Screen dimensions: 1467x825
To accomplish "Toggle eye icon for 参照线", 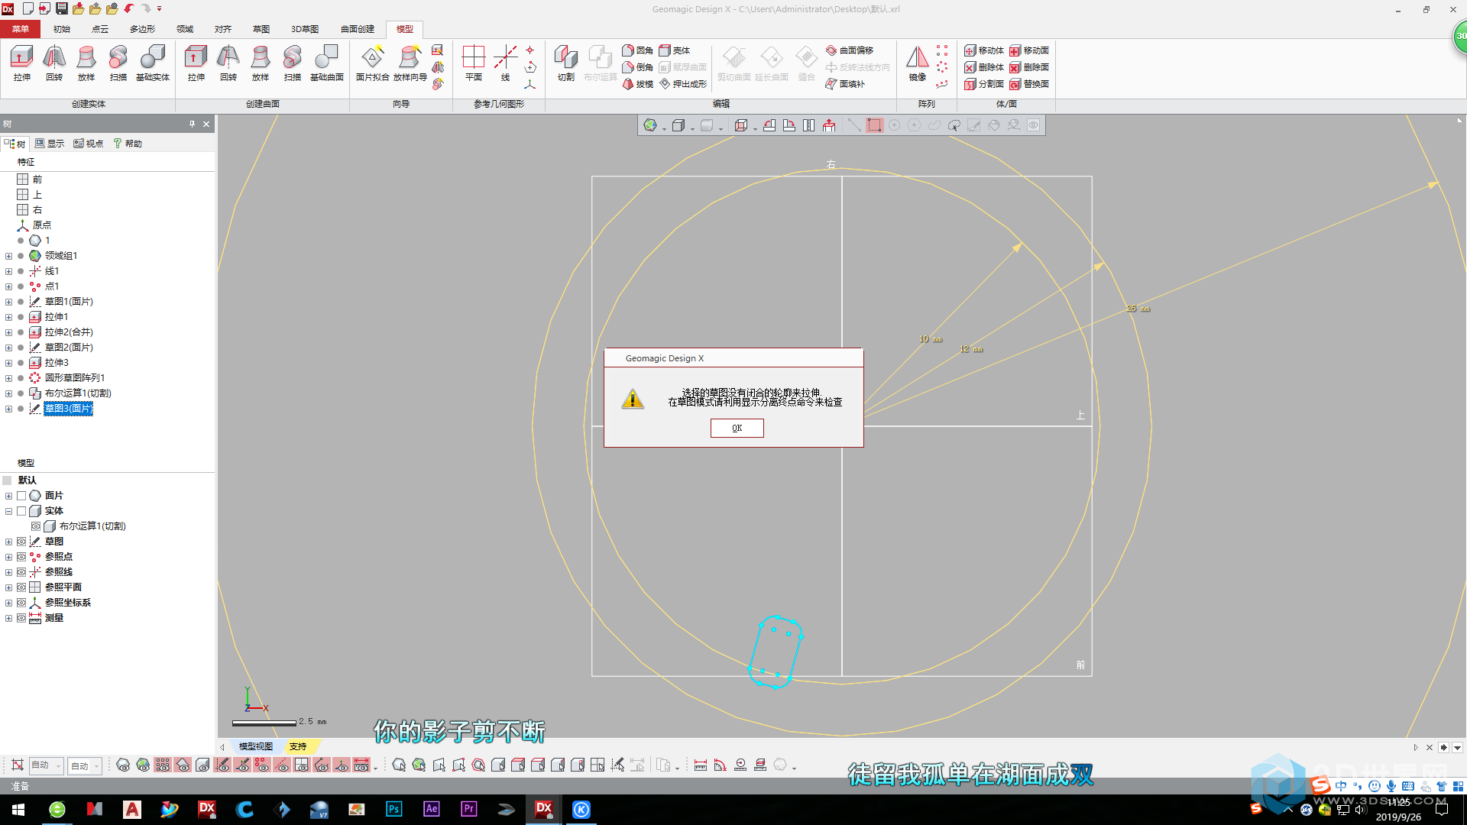I will click(x=21, y=572).
